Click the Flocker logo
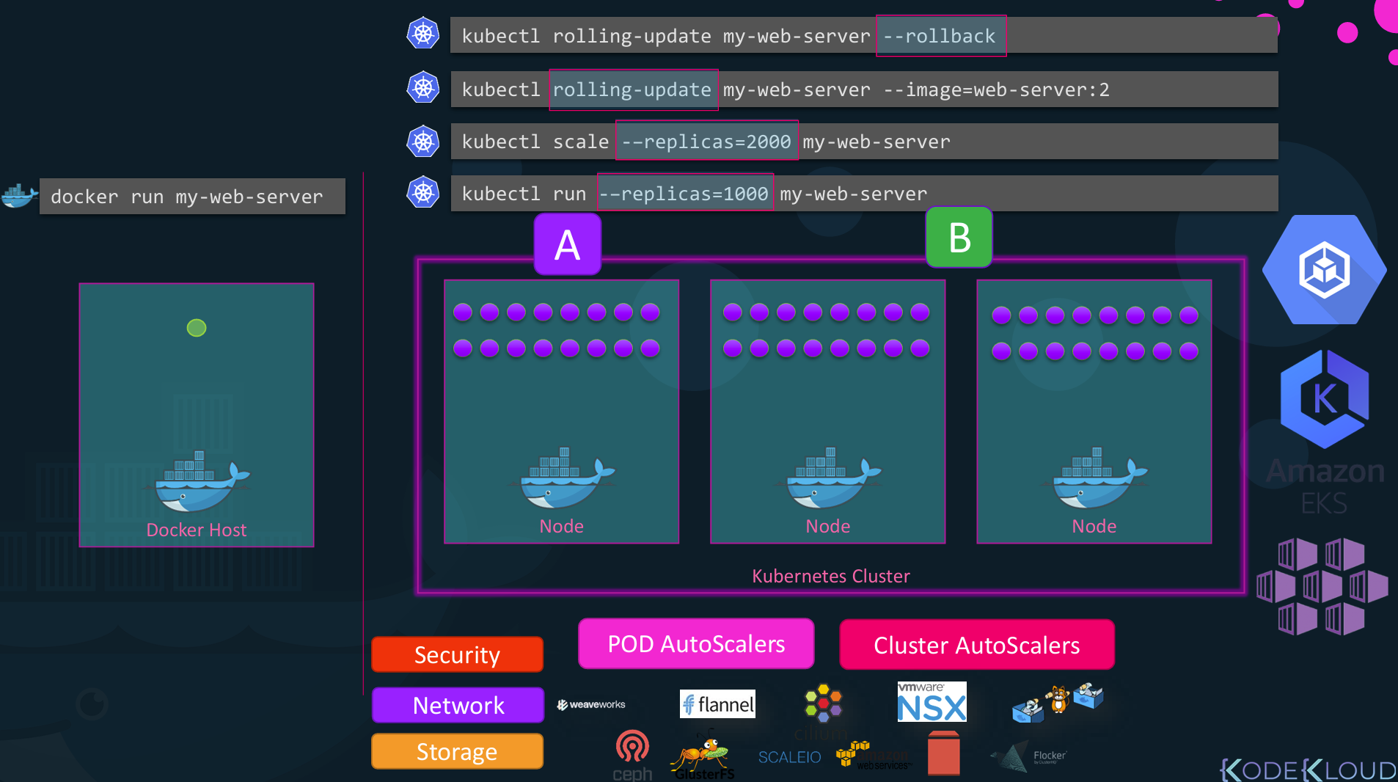 (1030, 757)
